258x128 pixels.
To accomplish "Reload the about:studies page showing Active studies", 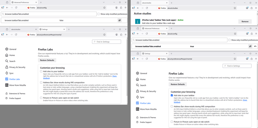I will tap(147, 8).
